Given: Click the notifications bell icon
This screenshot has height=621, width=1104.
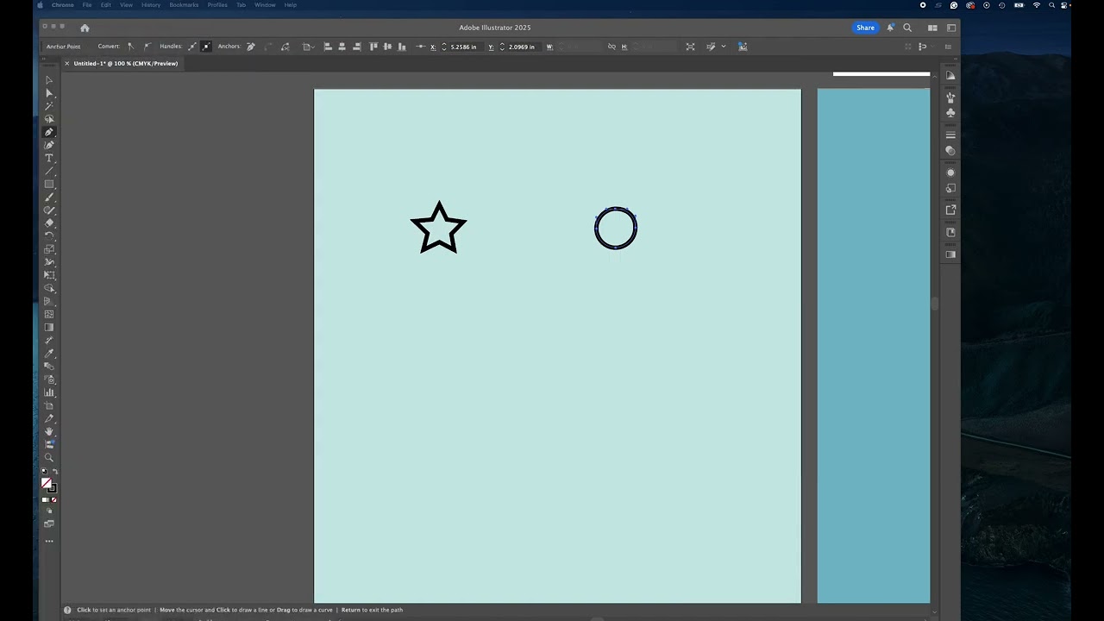Looking at the screenshot, I should point(890,28).
